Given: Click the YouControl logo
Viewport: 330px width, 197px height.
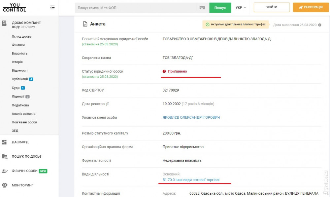Looking at the screenshot, I should 14,7.
